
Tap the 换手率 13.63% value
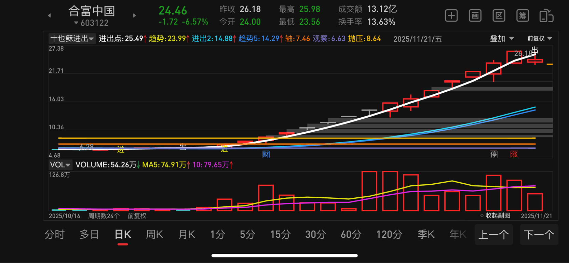(x=381, y=22)
